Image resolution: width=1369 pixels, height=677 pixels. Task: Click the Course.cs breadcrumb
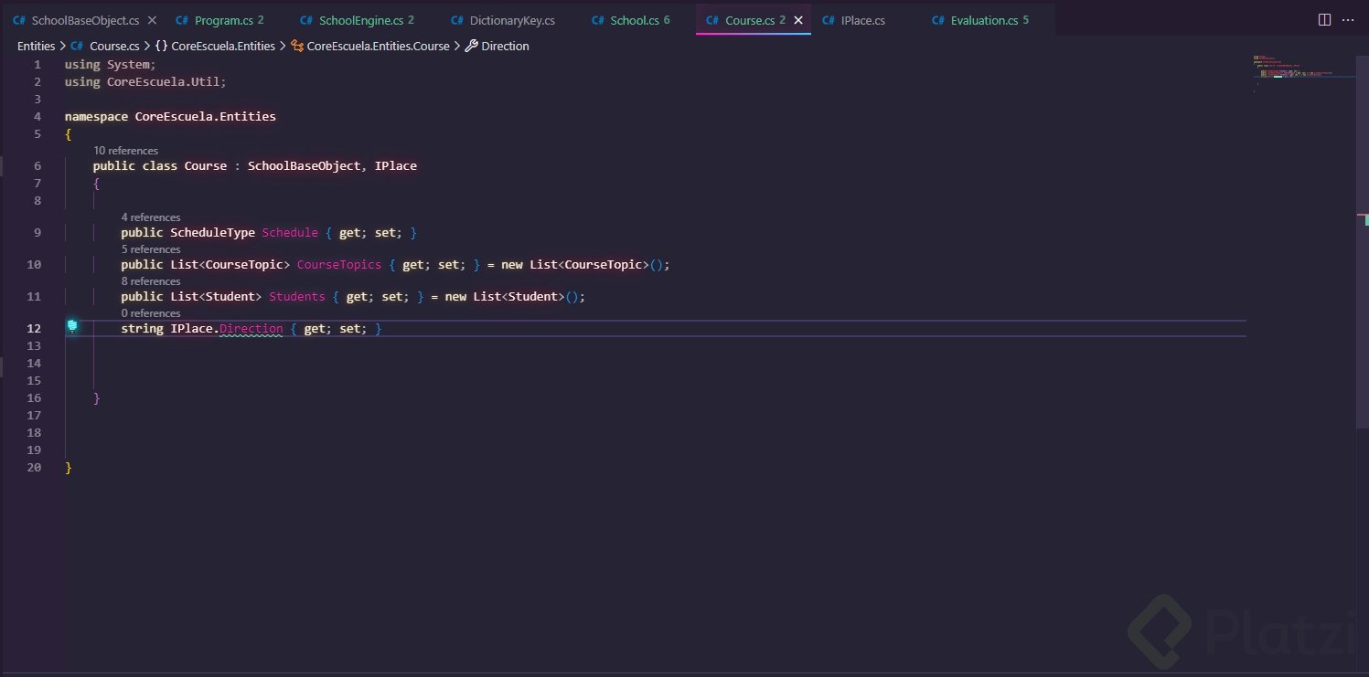click(x=114, y=46)
